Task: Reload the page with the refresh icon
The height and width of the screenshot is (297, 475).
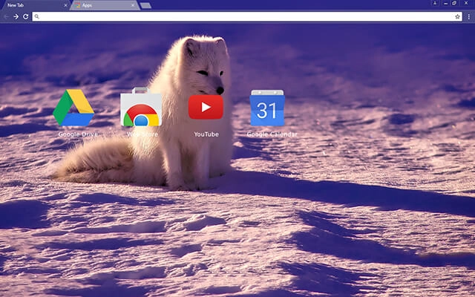Action: pos(26,16)
